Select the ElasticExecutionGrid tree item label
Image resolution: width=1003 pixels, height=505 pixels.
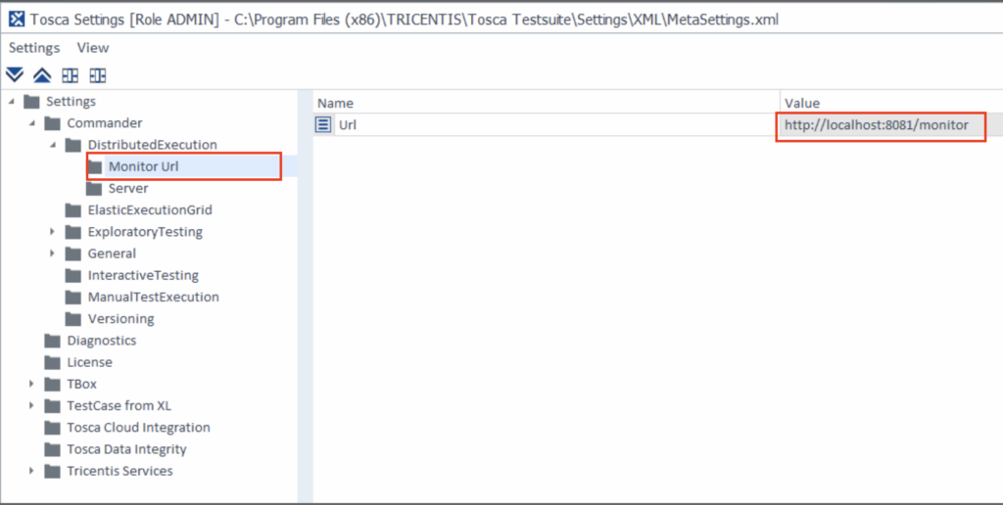[150, 210]
